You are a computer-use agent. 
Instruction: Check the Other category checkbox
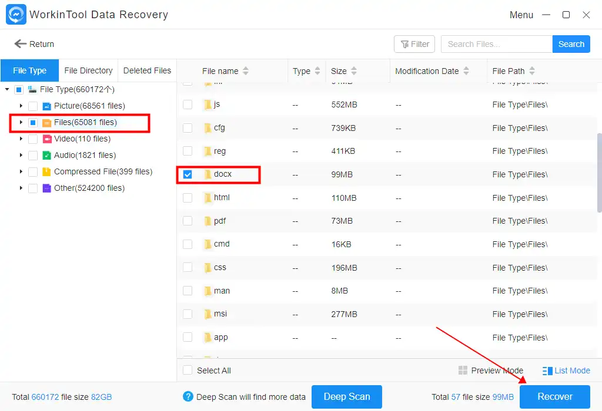(x=33, y=188)
